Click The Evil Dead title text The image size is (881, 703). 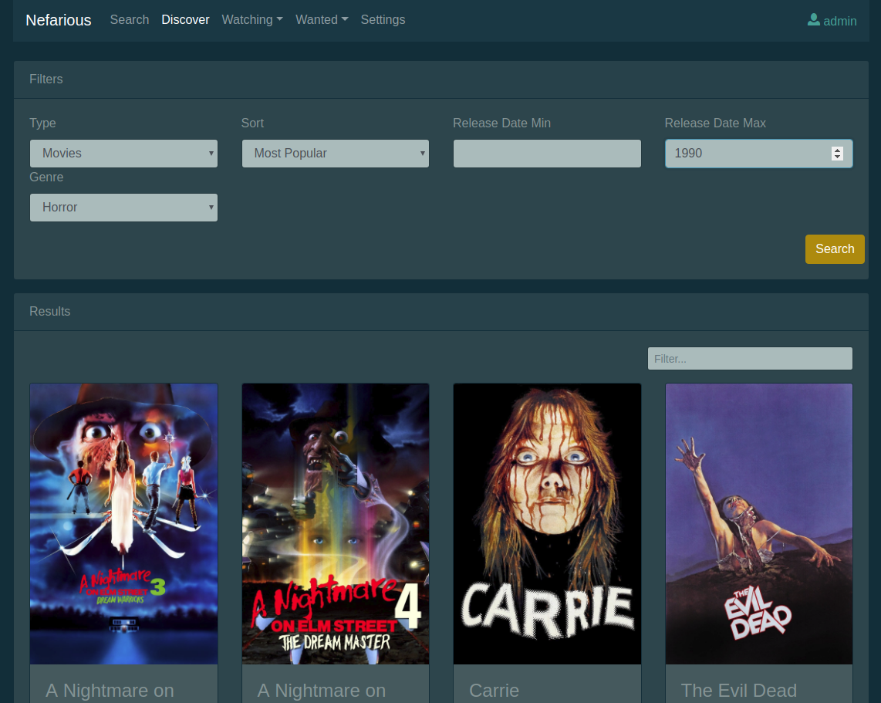coord(739,691)
